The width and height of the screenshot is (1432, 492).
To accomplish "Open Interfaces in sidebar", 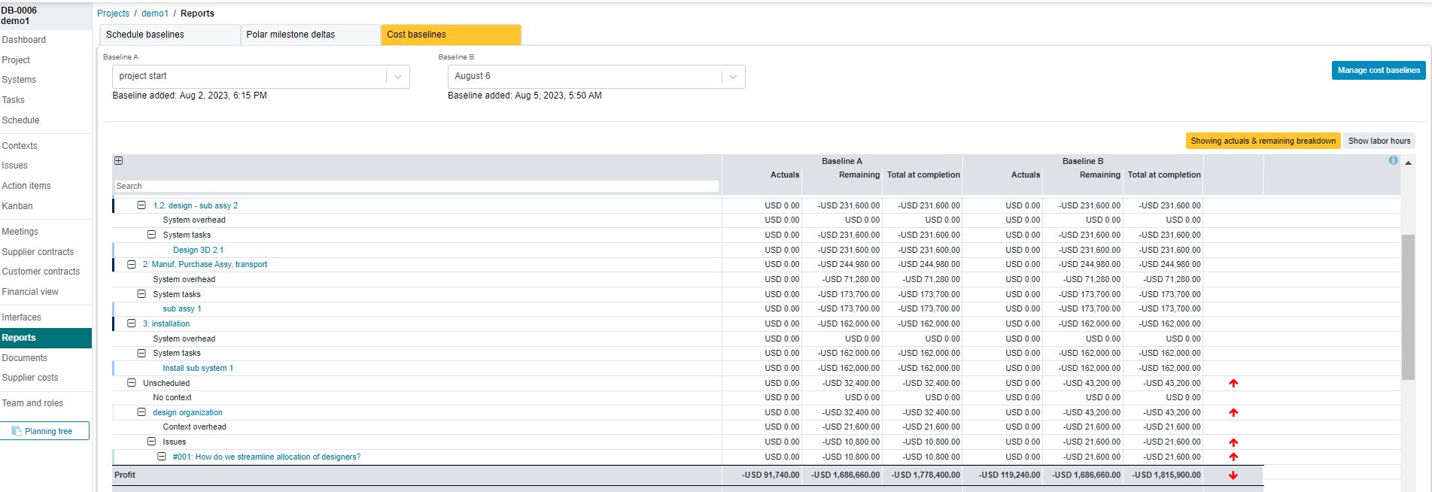I will [x=22, y=317].
